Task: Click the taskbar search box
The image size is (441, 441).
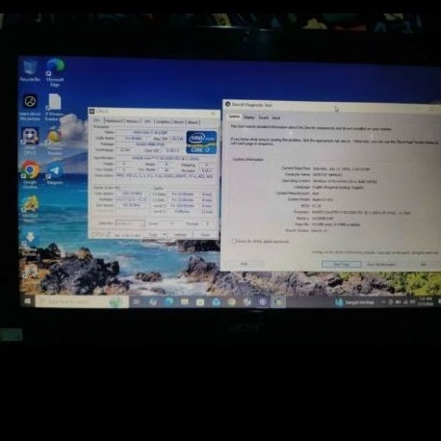Action: click(x=82, y=301)
